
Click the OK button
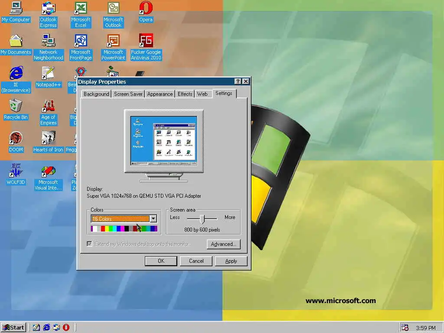coord(161,261)
